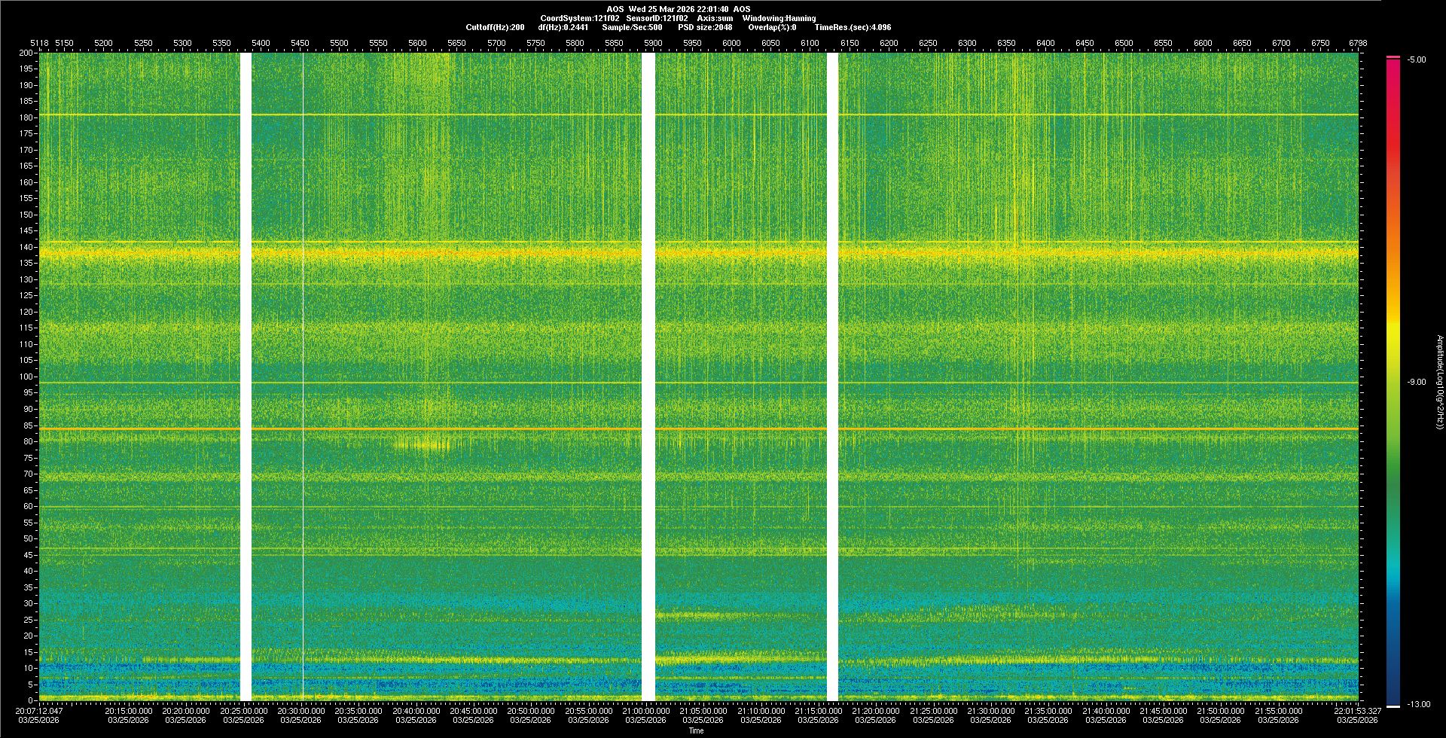Select the -13.00 colorbar minimum label

[x=1418, y=704]
